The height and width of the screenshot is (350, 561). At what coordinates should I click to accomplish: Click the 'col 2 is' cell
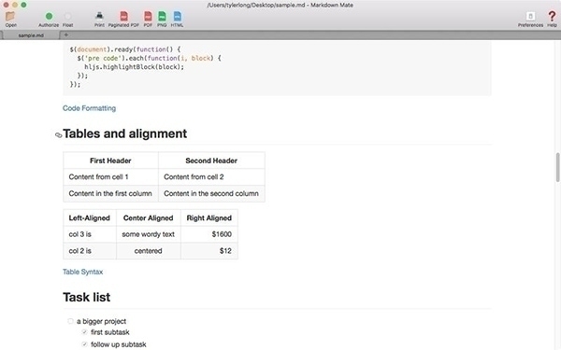pos(90,251)
